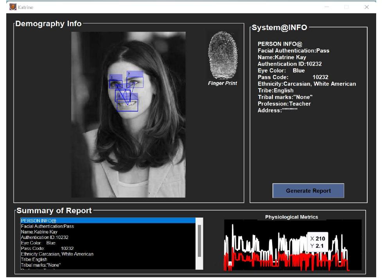Click the Katrine app icon in title bar
This screenshot has width=384, height=278.
(13, 7)
